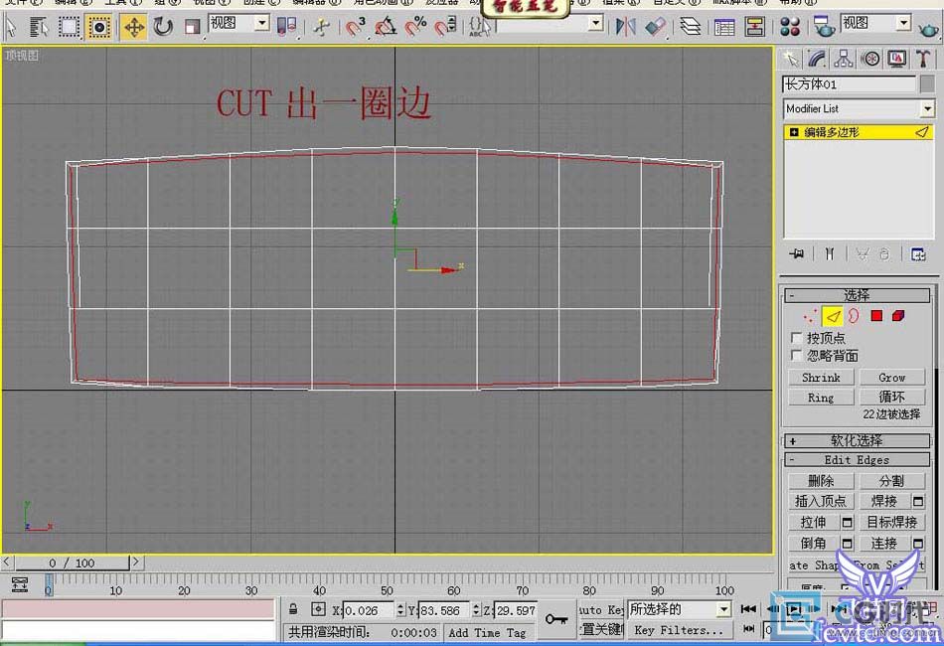The image size is (944, 646).
Task: Click the Shrink button
Action: [821, 378]
